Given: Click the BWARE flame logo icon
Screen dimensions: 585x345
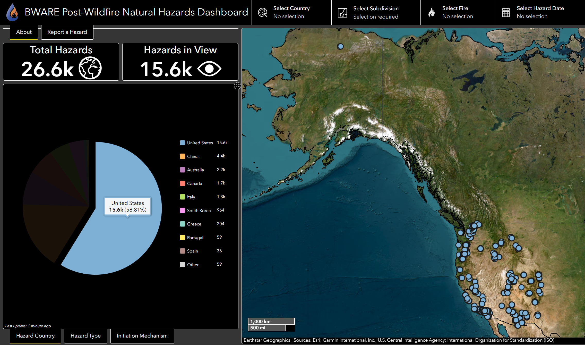Looking at the screenshot, I should click(x=12, y=12).
